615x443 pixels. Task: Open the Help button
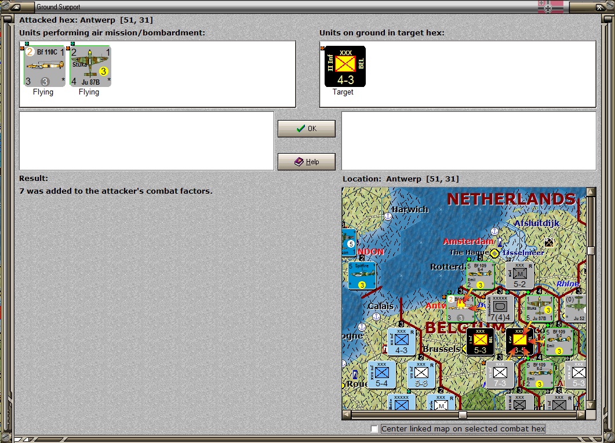pyautogui.click(x=306, y=162)
